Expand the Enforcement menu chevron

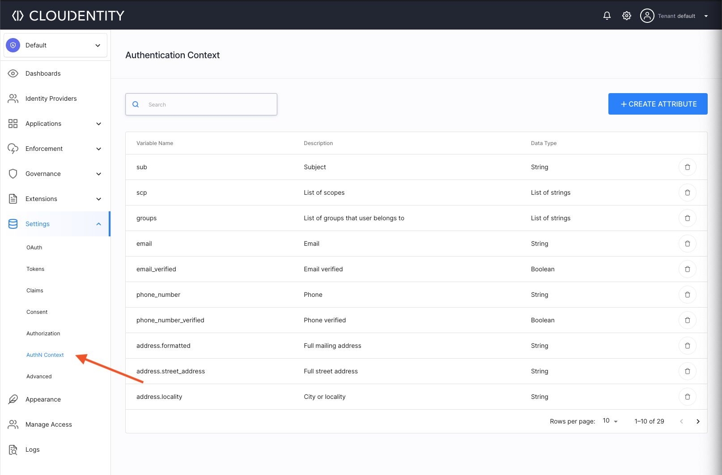(99, 149)
